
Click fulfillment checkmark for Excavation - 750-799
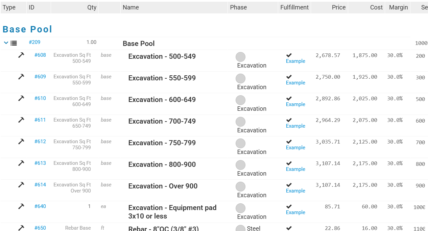[x=289, y=142]
